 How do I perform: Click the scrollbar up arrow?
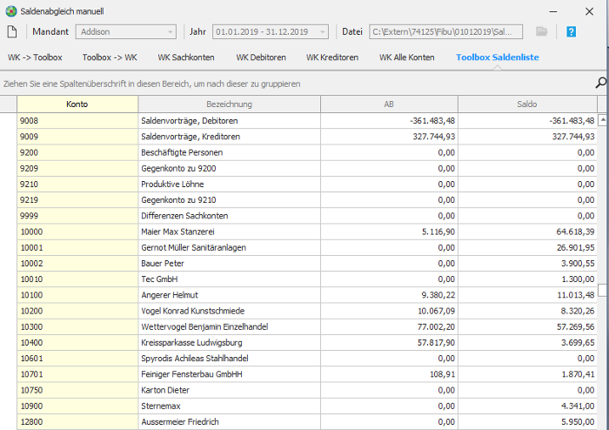click(602, 120)
